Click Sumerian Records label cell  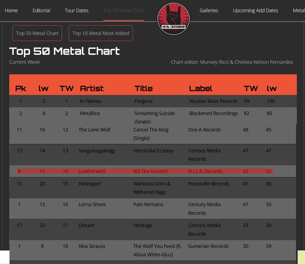coord(208,246)
